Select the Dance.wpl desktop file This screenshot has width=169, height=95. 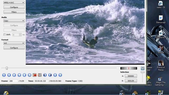pos(161,20)
